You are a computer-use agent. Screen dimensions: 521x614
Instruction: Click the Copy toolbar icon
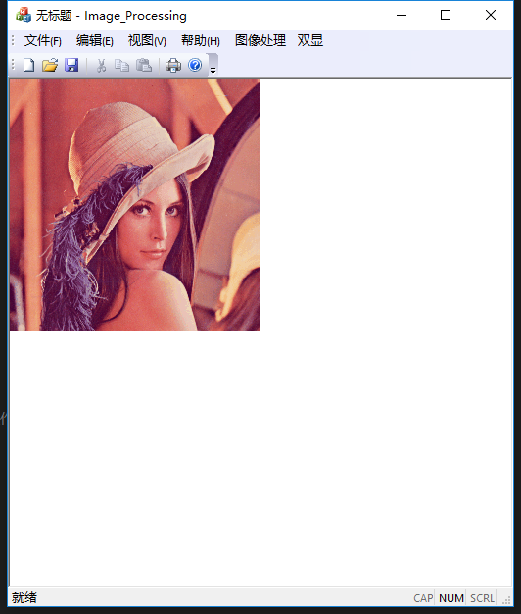122,65
